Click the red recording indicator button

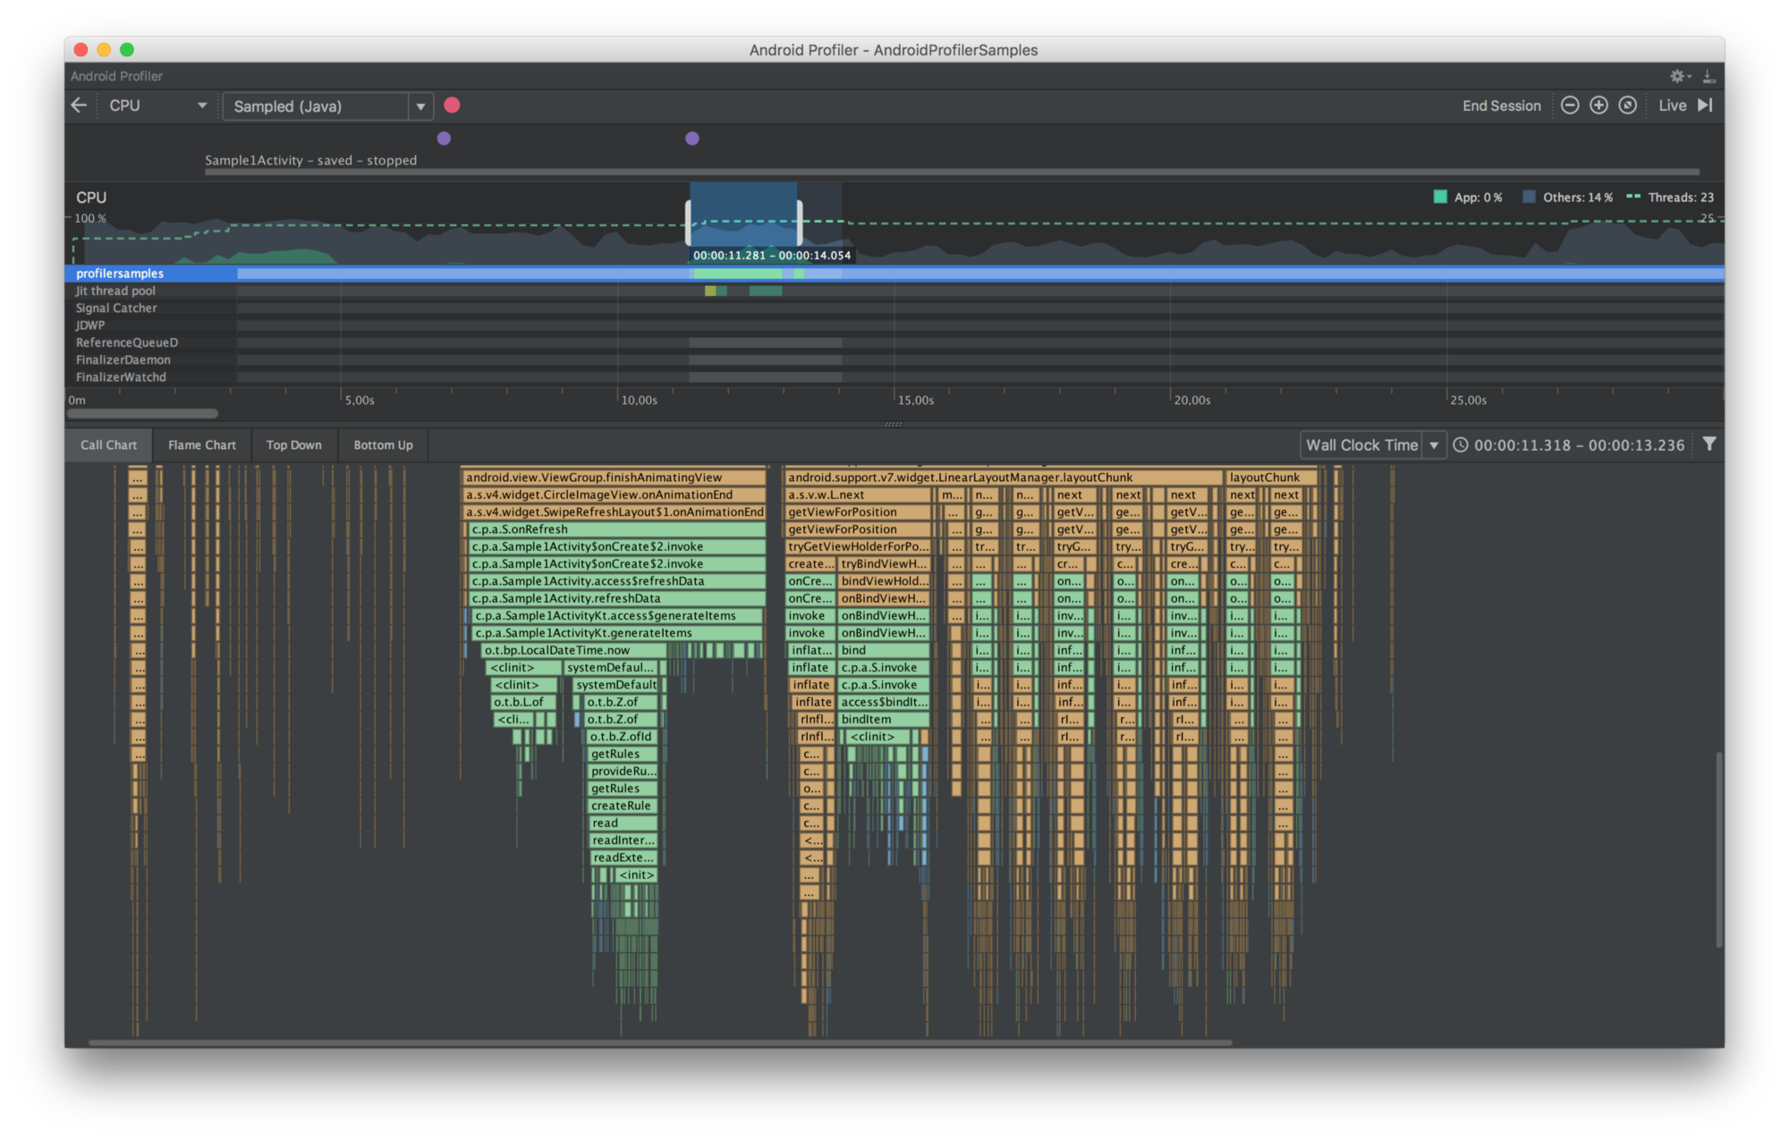pos(452,105)
